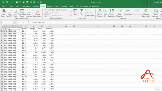Open the Sort dialog
Viewport: 162px width, 91px height.
(75, 12)
